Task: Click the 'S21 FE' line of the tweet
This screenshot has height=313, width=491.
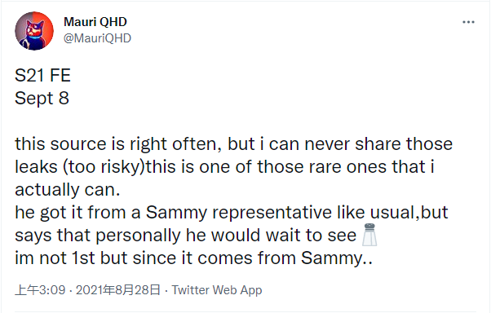Action: point(43,76)
